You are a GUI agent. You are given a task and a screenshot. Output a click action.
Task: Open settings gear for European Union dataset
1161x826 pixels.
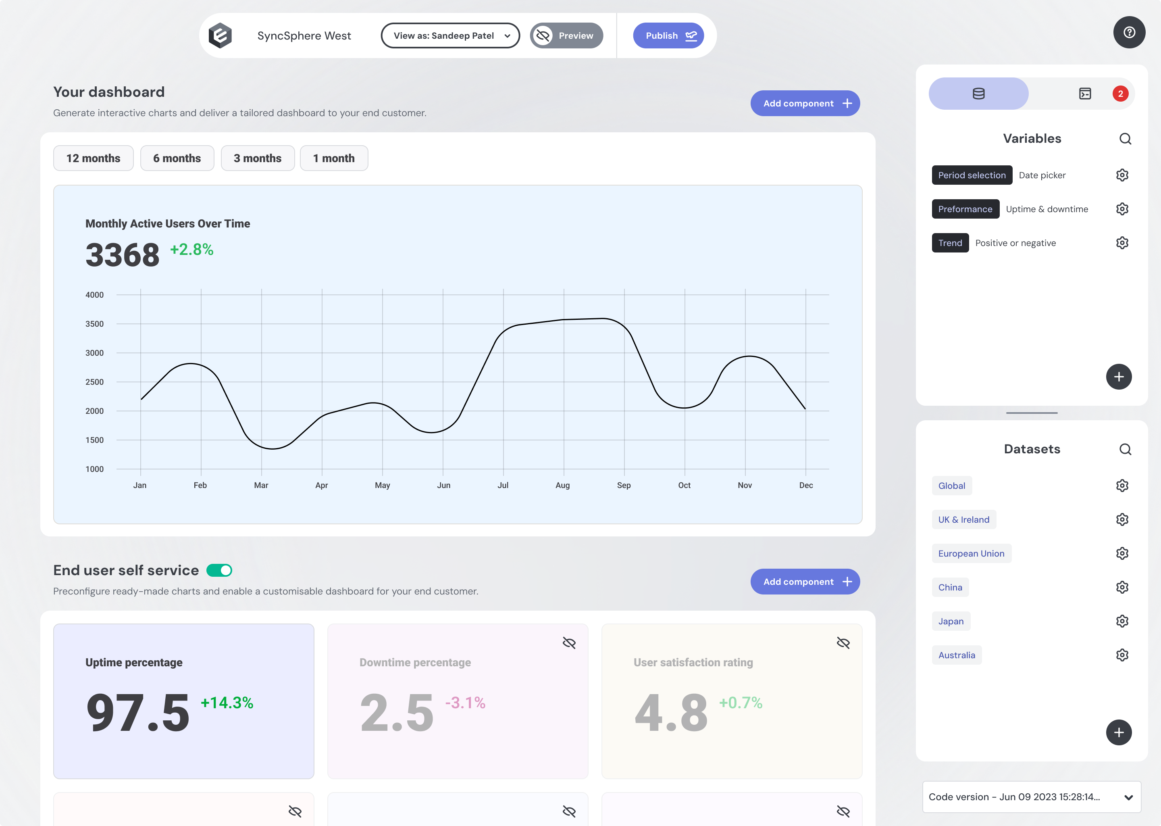point(1122,553)
